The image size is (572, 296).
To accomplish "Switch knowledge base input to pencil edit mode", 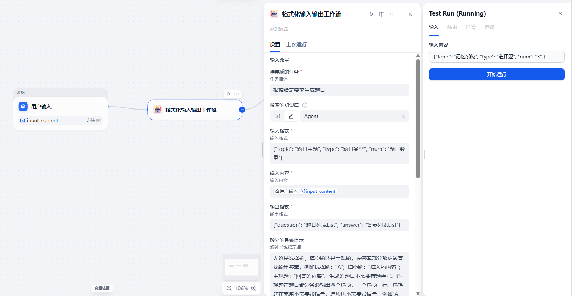I will click(291, 116).
